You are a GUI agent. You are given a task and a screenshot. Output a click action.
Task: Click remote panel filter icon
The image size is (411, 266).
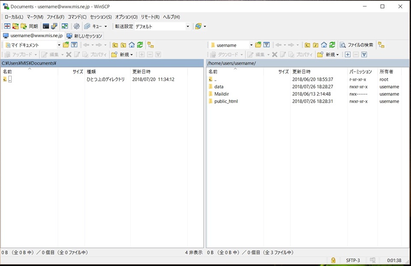coord(267,45)
